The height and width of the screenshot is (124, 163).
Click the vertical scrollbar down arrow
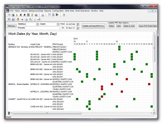(154, 110)
